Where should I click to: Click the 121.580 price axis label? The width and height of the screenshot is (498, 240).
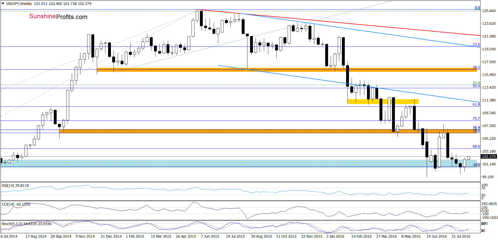coord(489,36)
